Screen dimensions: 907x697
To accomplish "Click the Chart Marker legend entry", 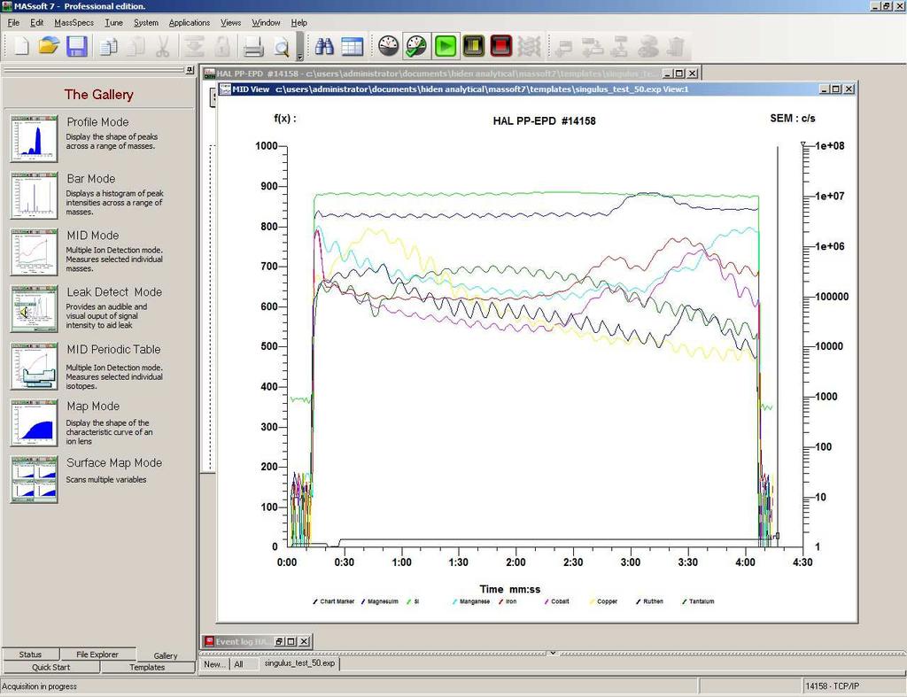I will click(x=333, y=601).
